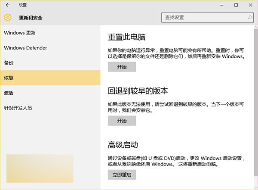
Task: Select Windows Defender in the sidebar
Action: pos(25,48)
